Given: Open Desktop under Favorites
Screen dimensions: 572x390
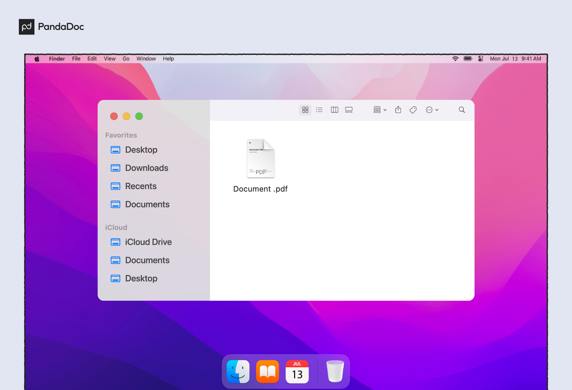Looking at the screenshot, I should tap(134, 150).
